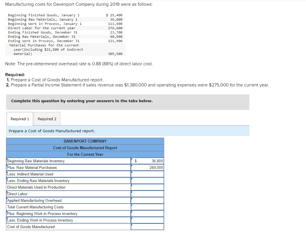The height and width of the screenshot is (235, 306).
Task: Click the 276,600 direct labor value
Action: point(115,28)
